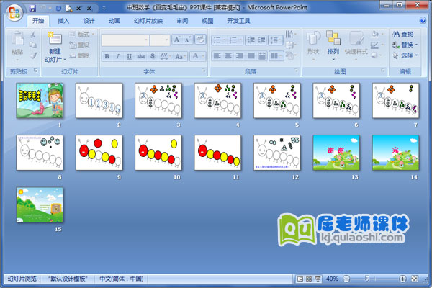Toggle Underline formatting
Viewport: 432px width, 288px height.
coord(129,56)
